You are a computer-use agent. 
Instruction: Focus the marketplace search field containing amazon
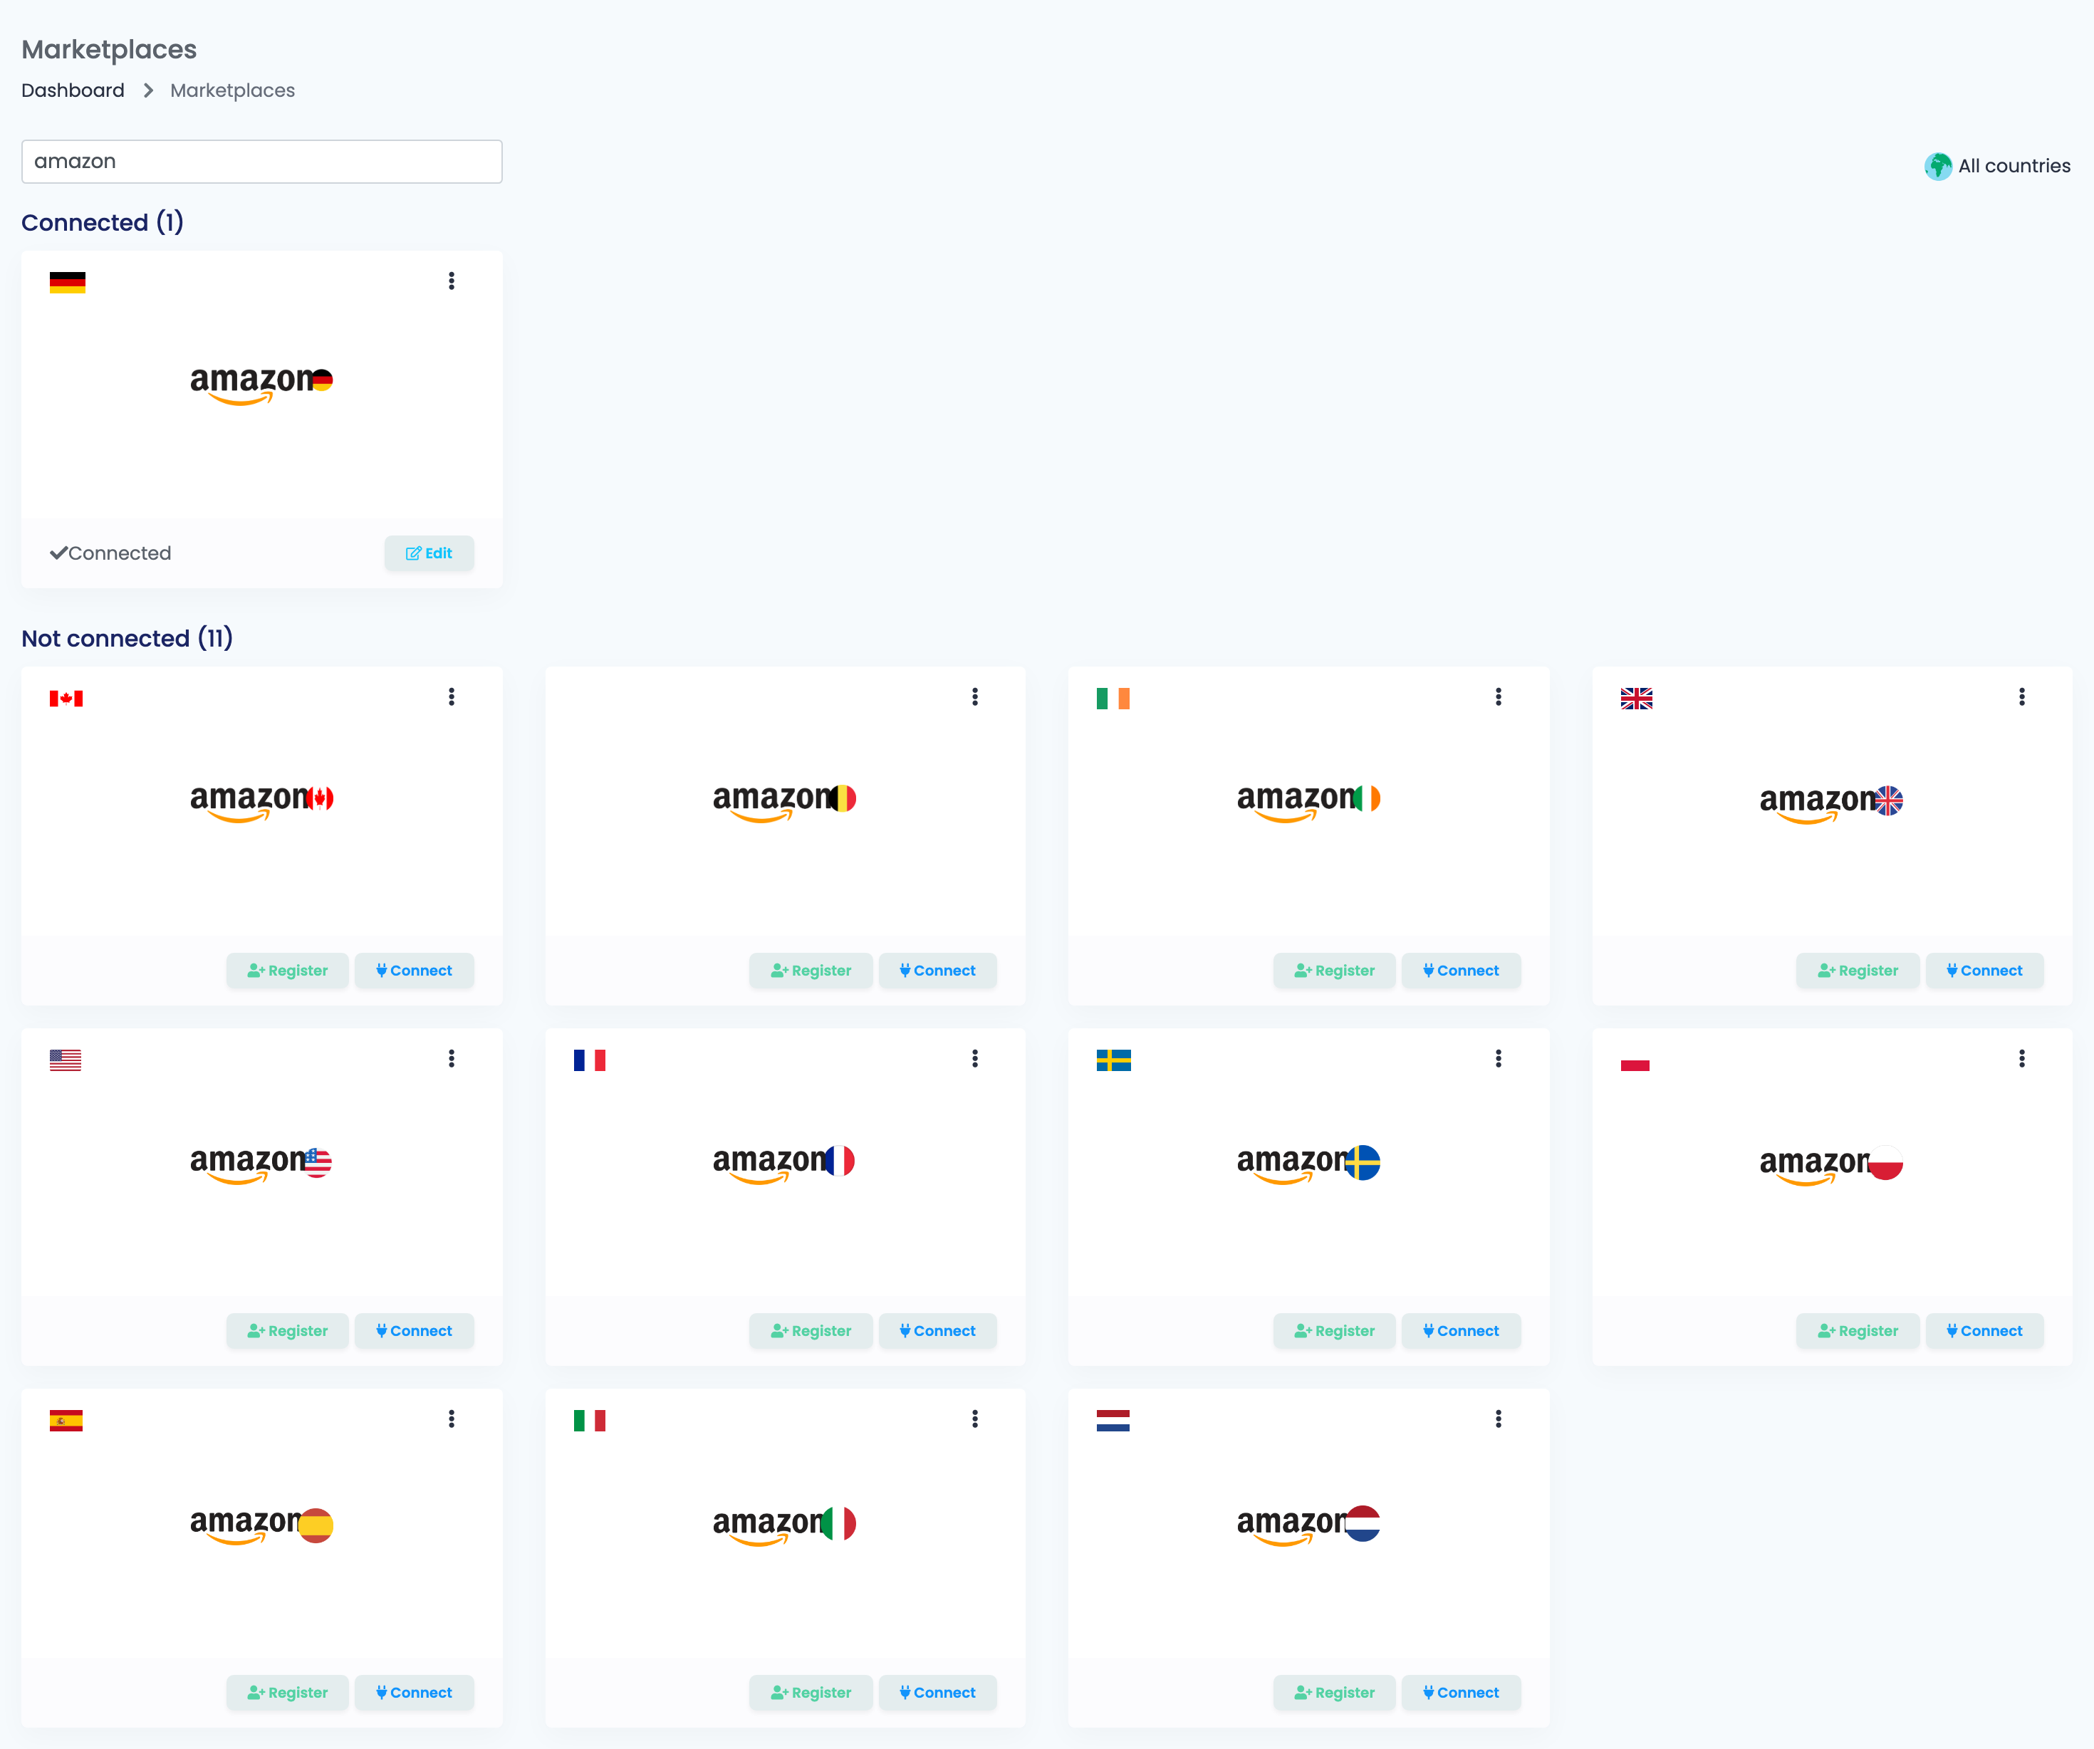point(262,162)
